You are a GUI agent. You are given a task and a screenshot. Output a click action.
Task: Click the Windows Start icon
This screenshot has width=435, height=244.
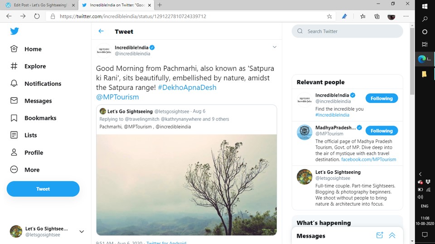point(425,6)
